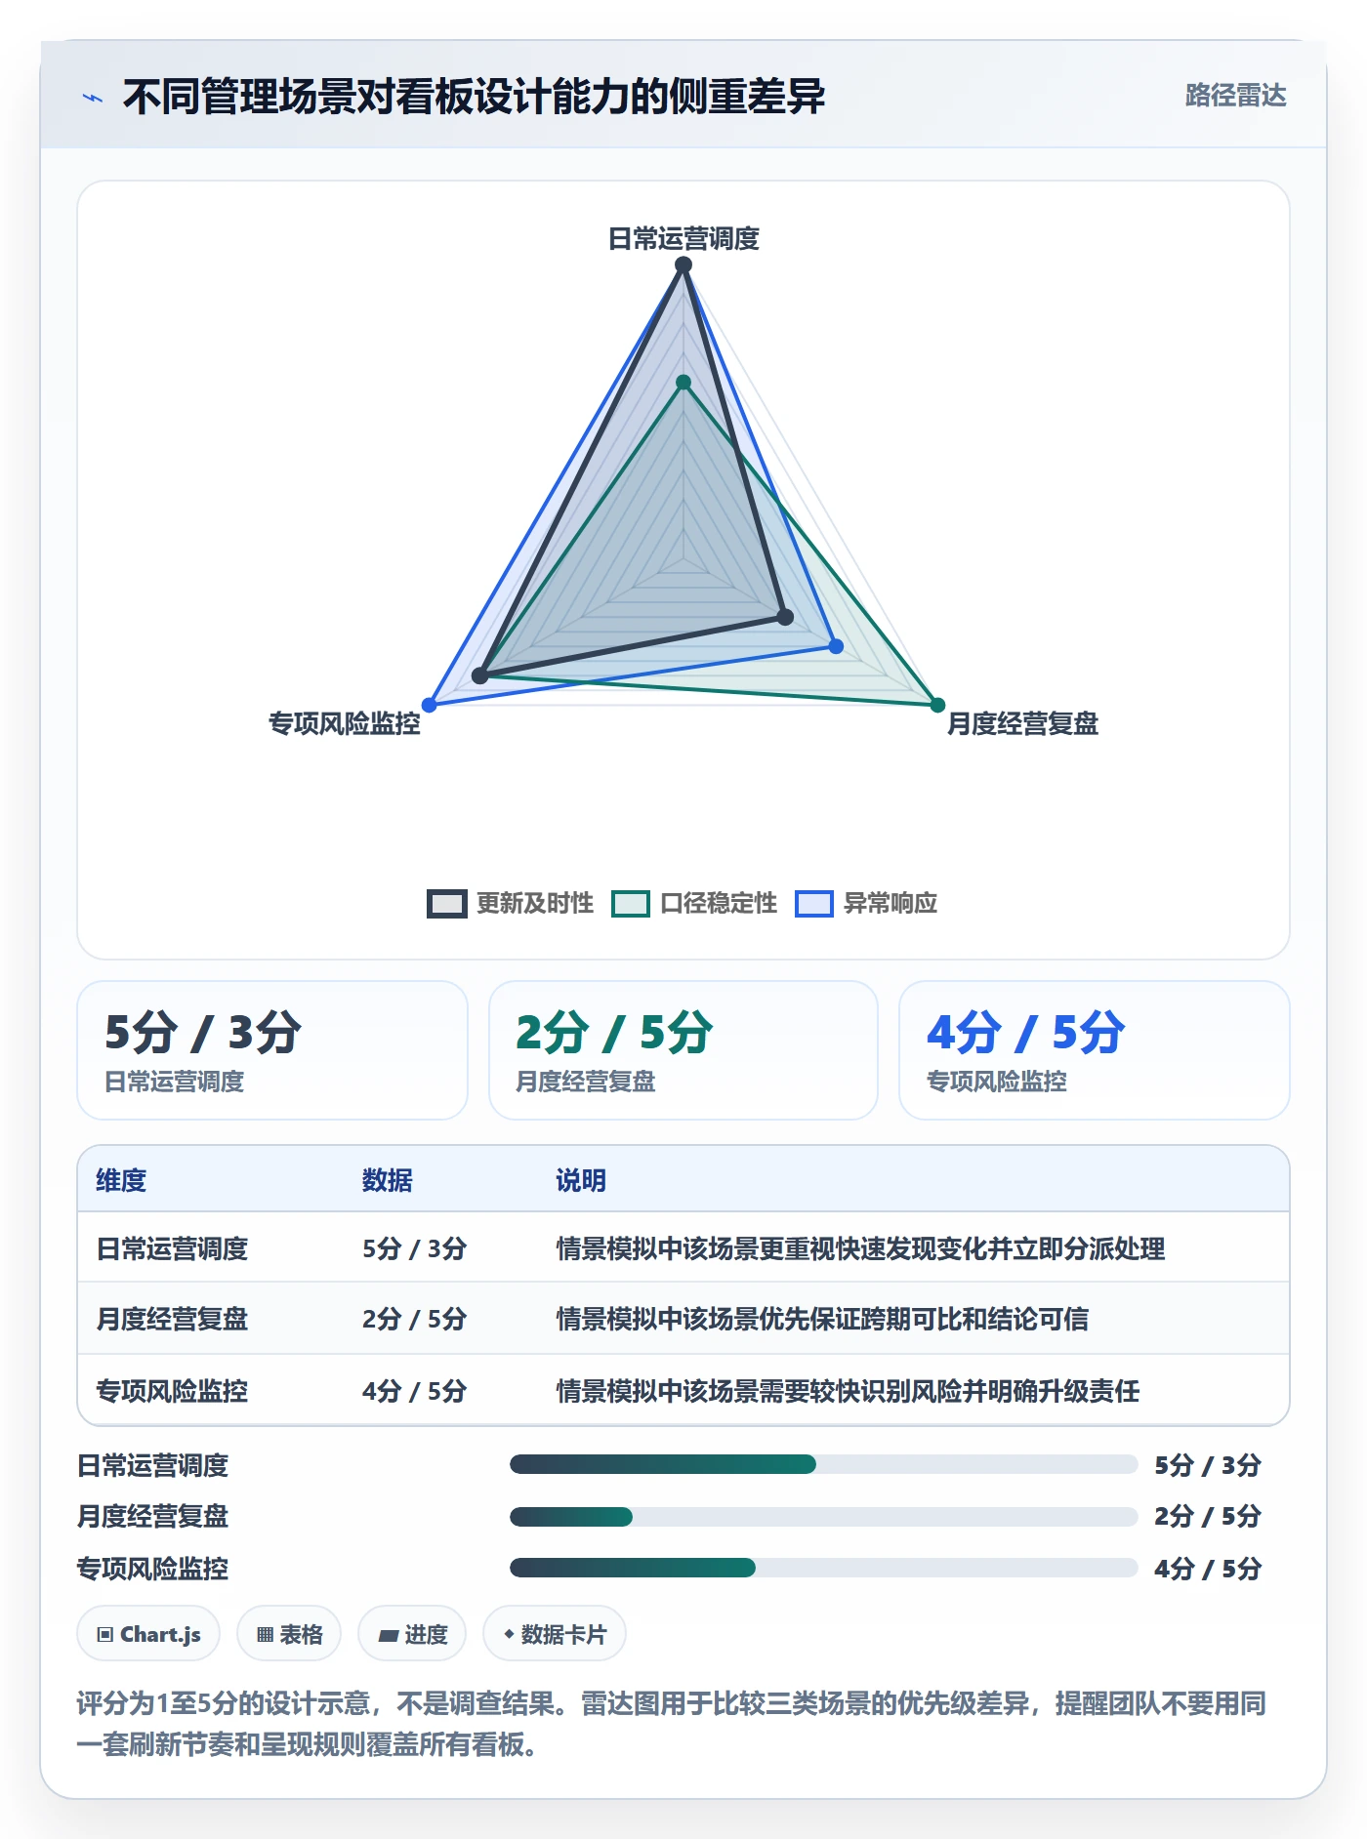Image resolution: width=1367 pixels, height=1839 pixels.
Task: Click the title 不同管理场景对看板设计能力的侧重差异
Action: click(474, 97)
